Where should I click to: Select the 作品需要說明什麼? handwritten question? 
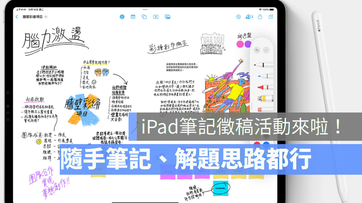pos(97,63)
